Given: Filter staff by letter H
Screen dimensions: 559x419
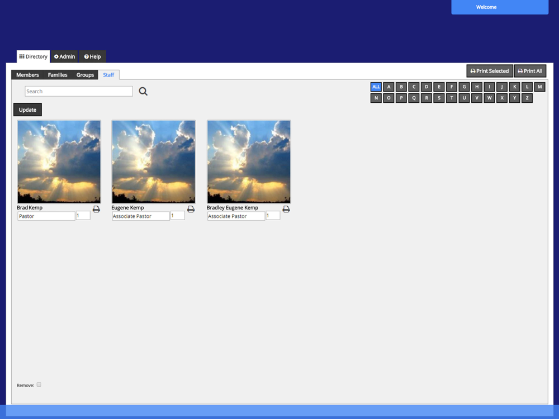Looking at the screenshot, I should (x=477, y=87).
